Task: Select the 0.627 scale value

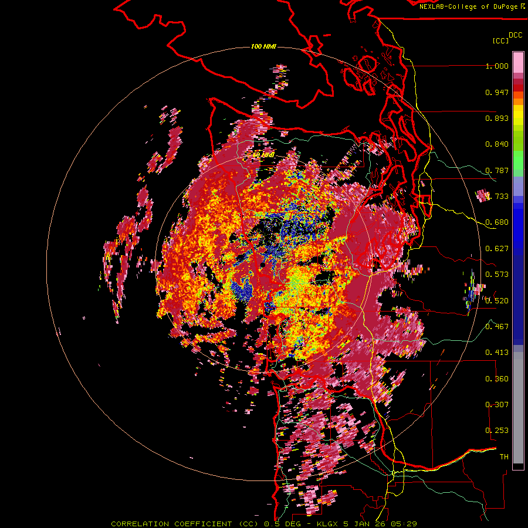Action: 497,249
